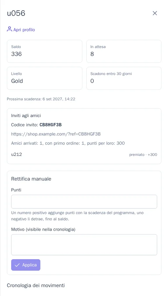The image size is (168, 296).
Task: Click the Rettifica manuale heading
Action: tap(31, 179)
